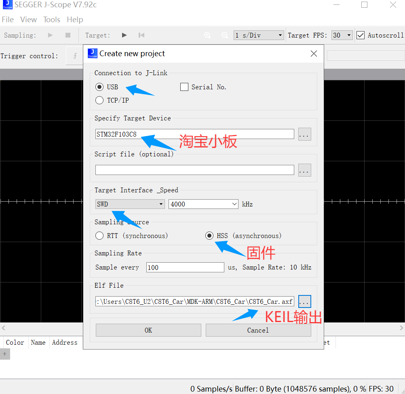Open the Target FPS 30 dropdown
This screenshot has height=394, width=405.
(342, 35)
